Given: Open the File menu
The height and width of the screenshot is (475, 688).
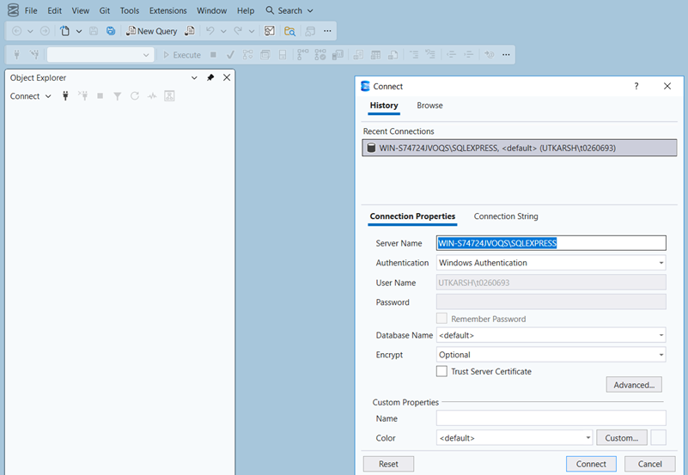Looking at the screenshot, I should click(x=31, y=10).
